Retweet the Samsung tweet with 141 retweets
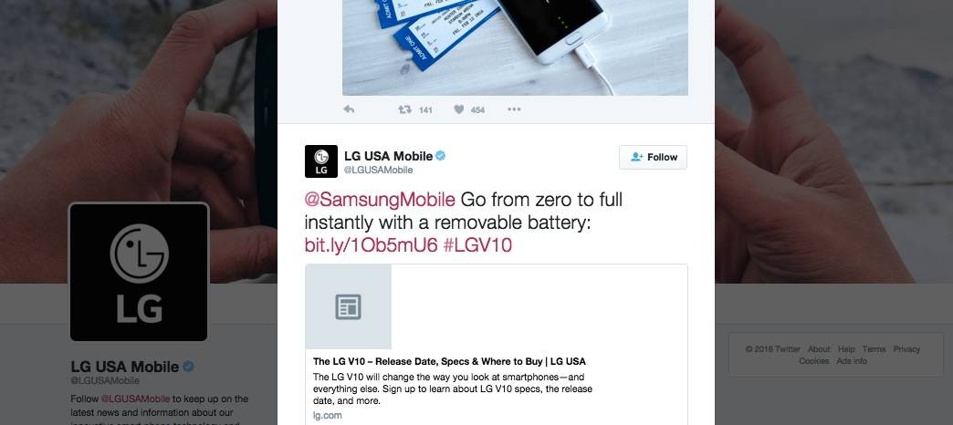Image resolution: width=953 pixels, height=425 pixels. (x=404, y=109)
